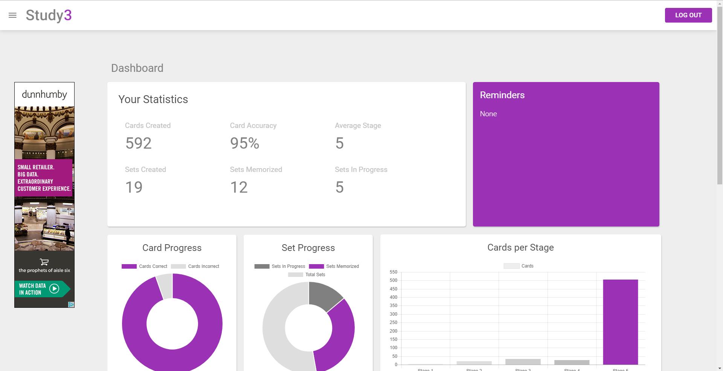Click the Average Stage value 5
This screenshot has width=723, height=371.
[x=339, y=143]
